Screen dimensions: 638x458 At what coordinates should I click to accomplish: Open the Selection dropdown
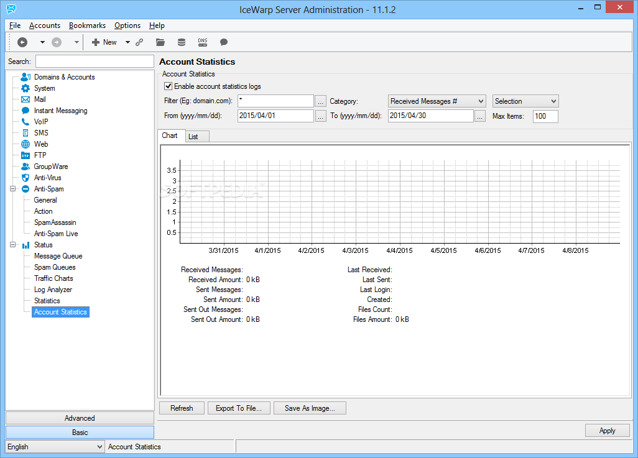point(525,101)
